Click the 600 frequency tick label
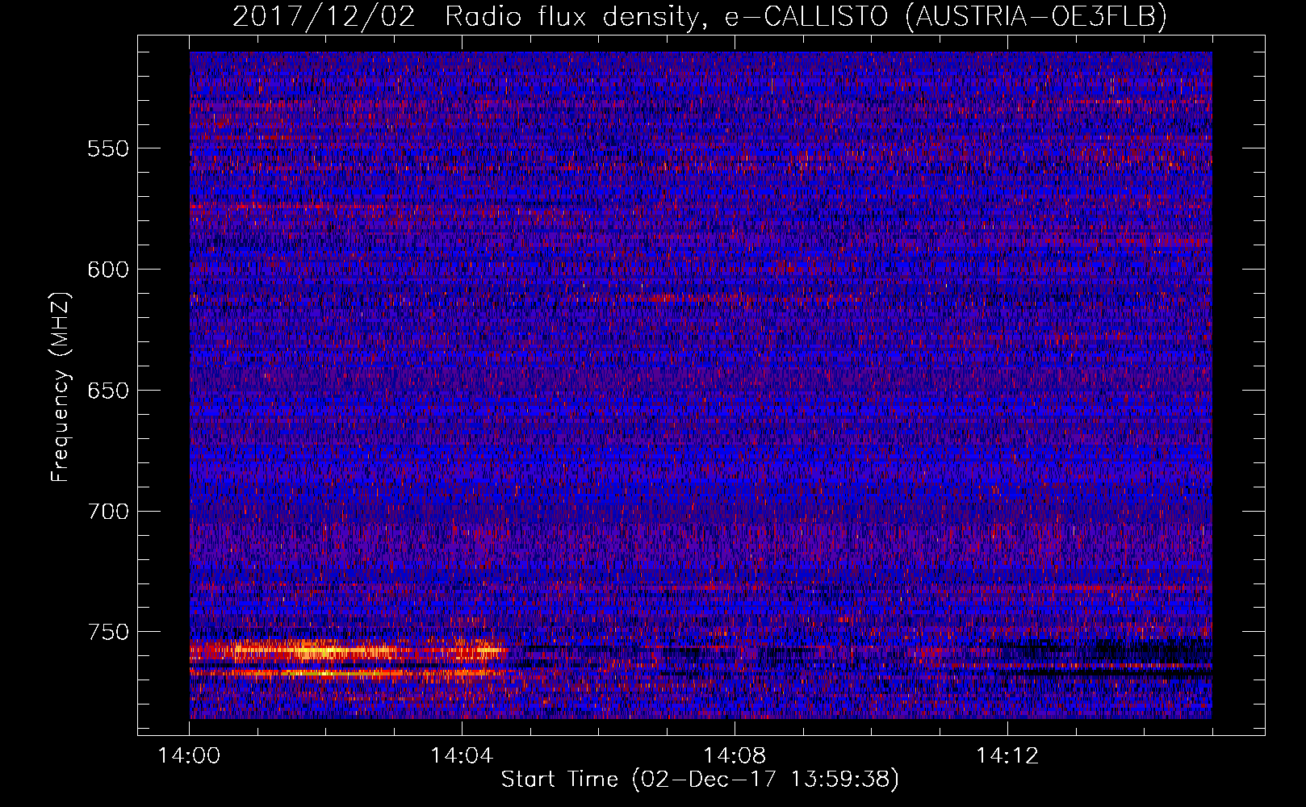Screen dimensions: 1306x807 (108, 270)
